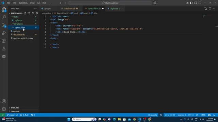This screenshot has width=218, height=122.
Task: Open the remote window indicator
Action: (x=3, y=115)
